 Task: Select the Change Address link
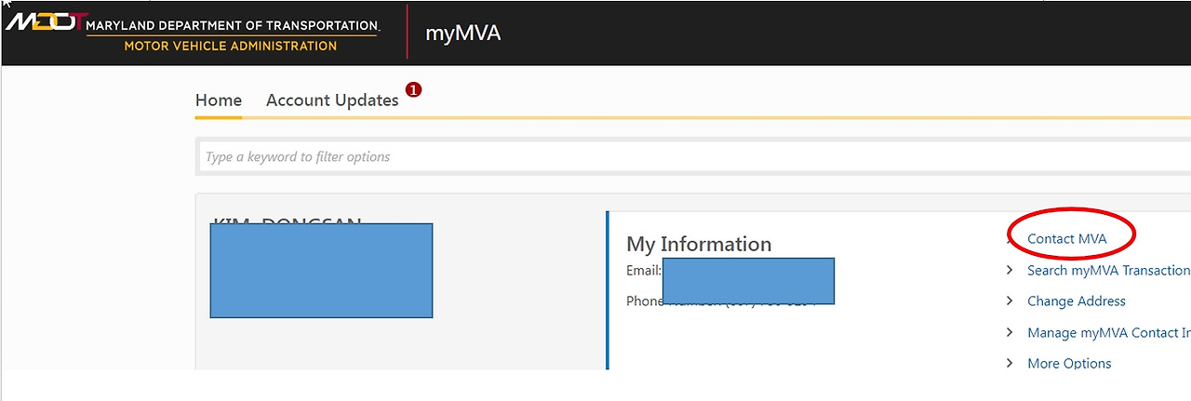(1076, 301)
